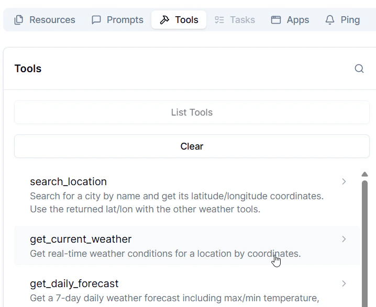Viewport: 376px width, 307px height.
Task: Click the speech bubble icon beside Prompts
Action: click(x=96, y=20)
